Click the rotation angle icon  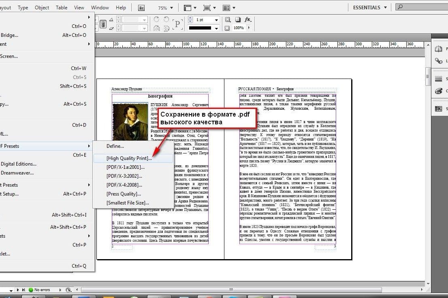[x=111, y=20]
